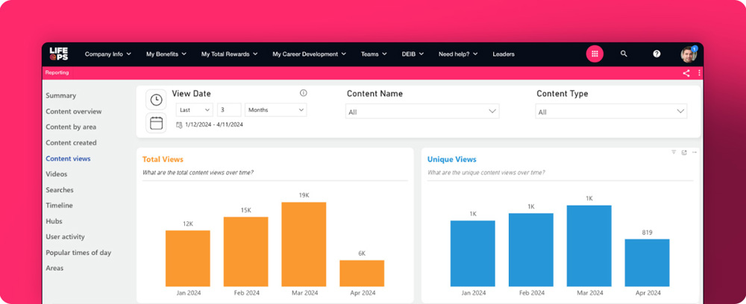The height and width of the screenshot is (304, 746).
Task: Open the help question mark icon
Action: click(656, 54)
